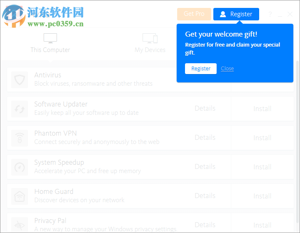This screenshot has width=300, height=233.
Task: Install Phantom VPN
Action: coord(262,138)
